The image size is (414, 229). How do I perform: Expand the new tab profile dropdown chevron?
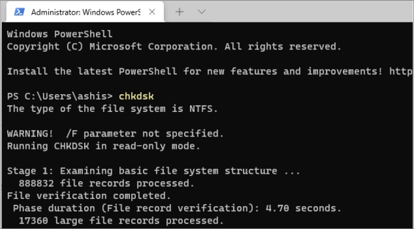202,12
